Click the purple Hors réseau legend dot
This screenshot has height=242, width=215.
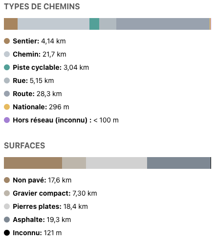coord(7,120)
